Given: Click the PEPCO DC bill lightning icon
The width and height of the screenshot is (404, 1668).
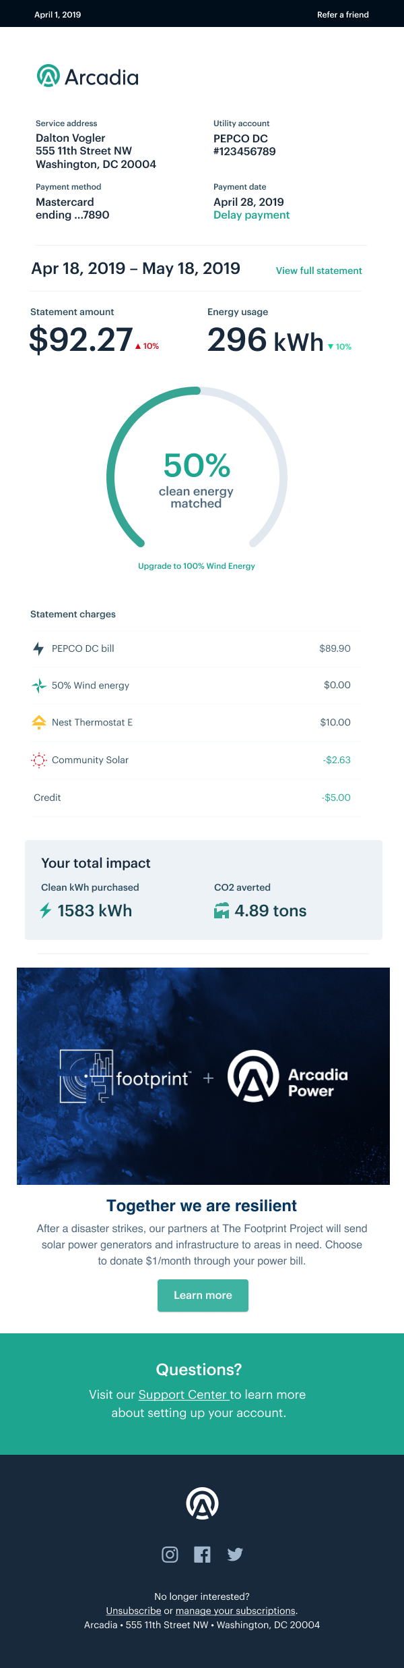Looking at the screenshot, I should [x=38, y=648].
